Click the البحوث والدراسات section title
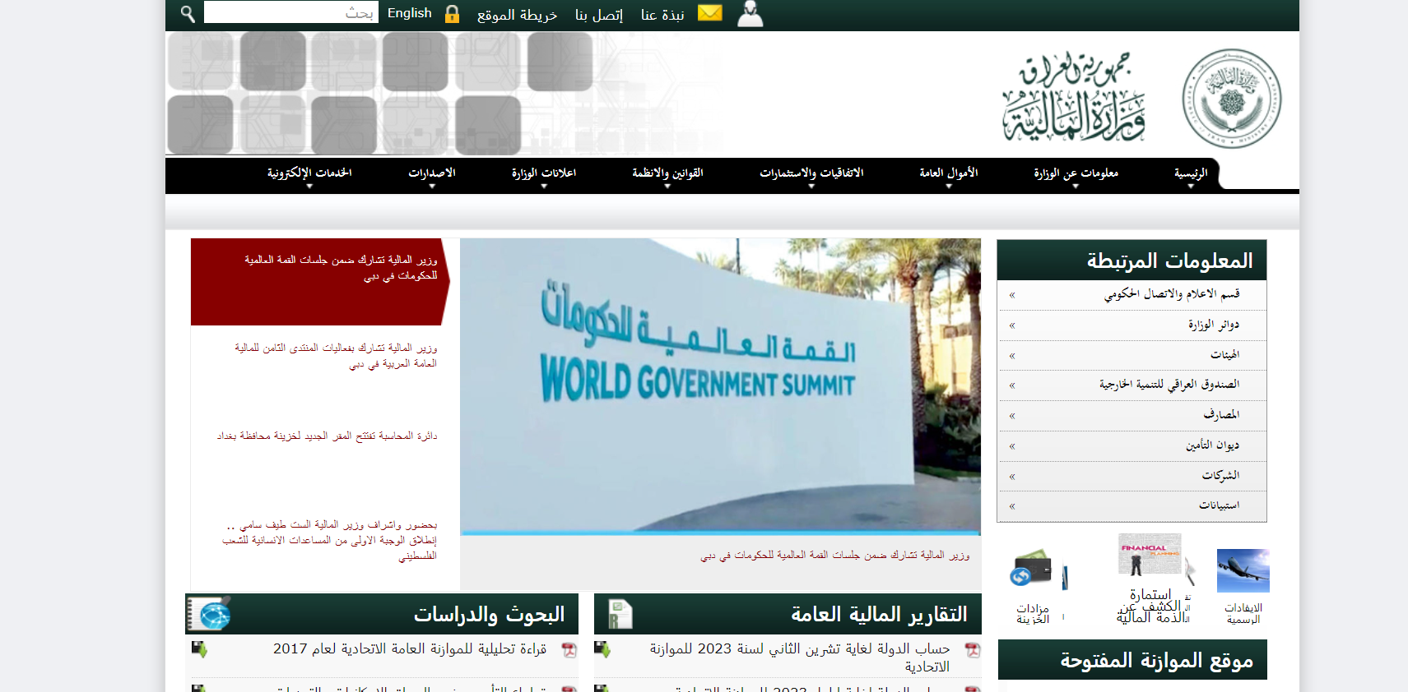 point(489,614)
